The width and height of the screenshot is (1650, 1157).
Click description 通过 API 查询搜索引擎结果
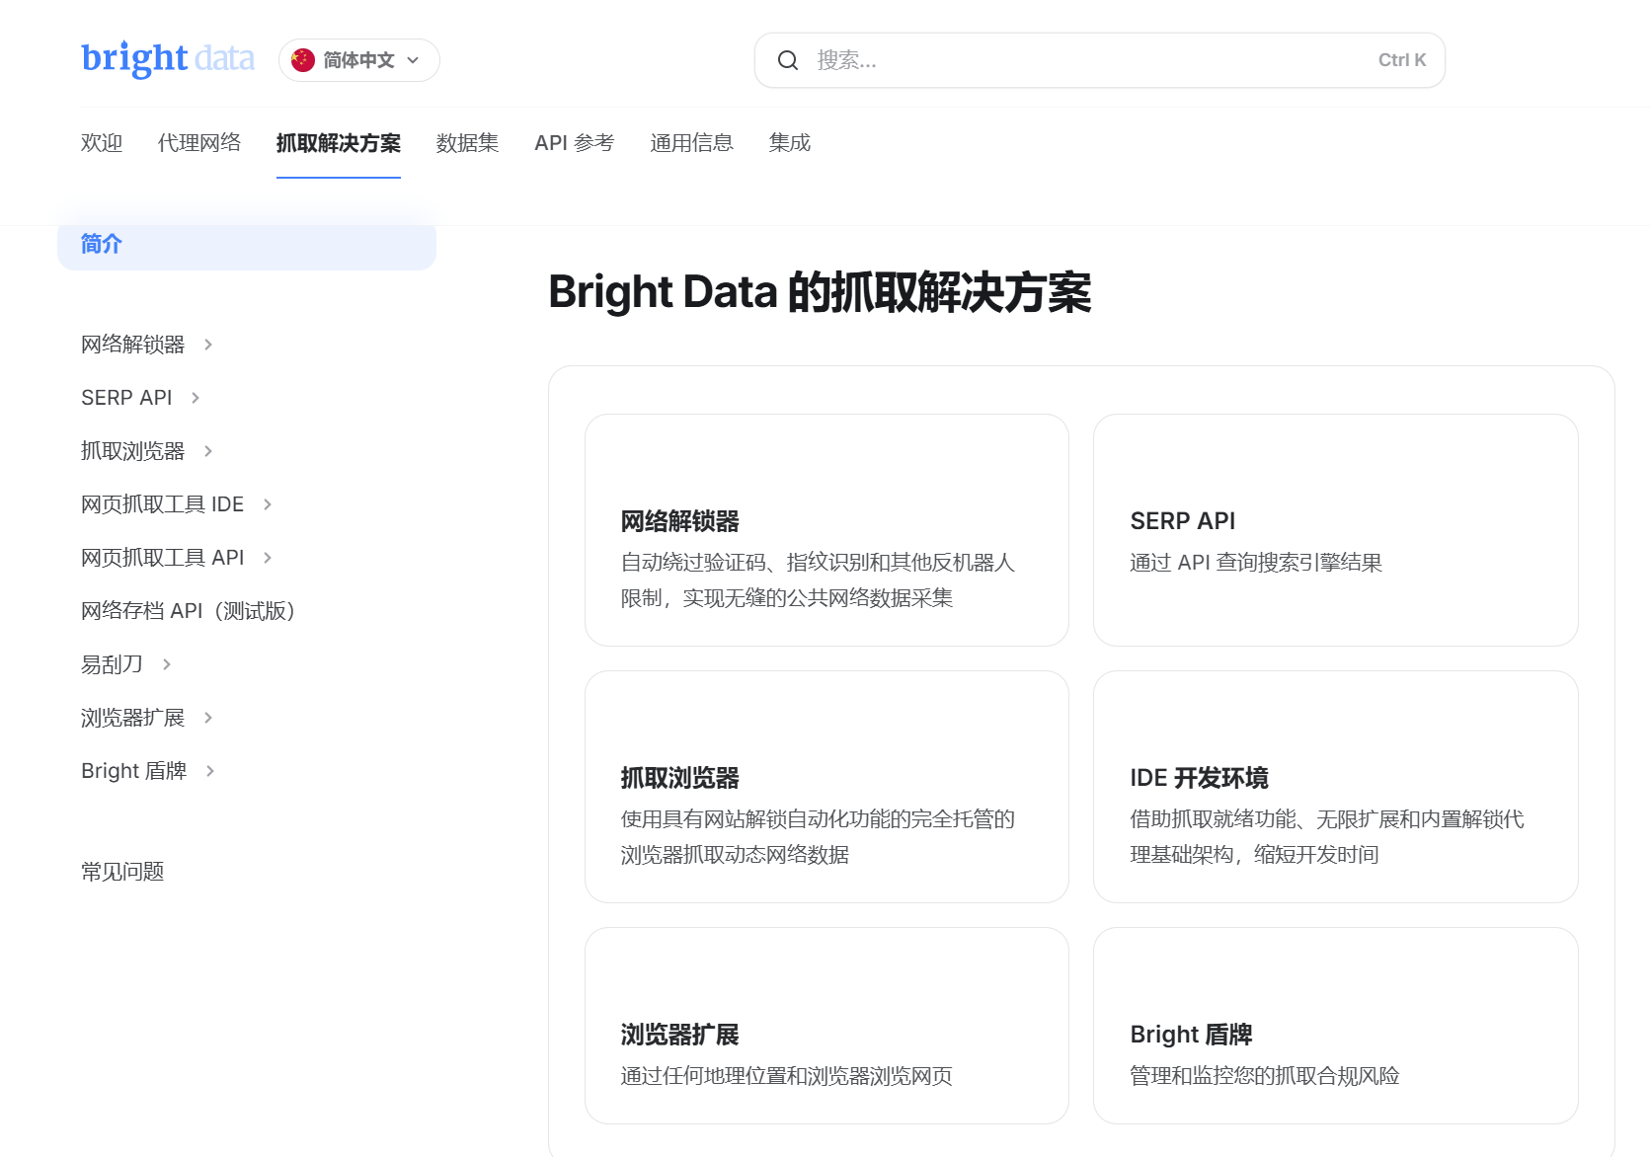click(1256, 563)
